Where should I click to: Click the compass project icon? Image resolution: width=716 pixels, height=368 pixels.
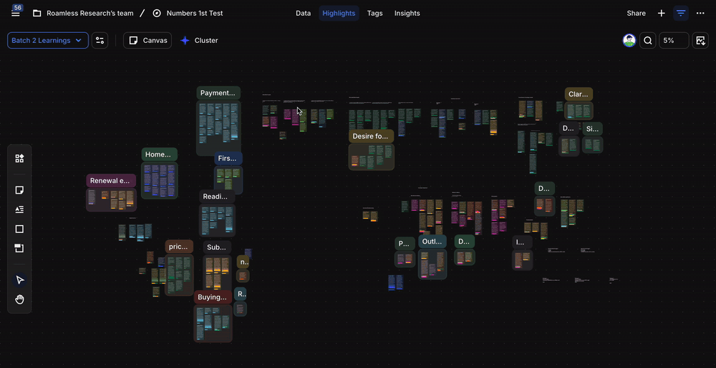157,13
